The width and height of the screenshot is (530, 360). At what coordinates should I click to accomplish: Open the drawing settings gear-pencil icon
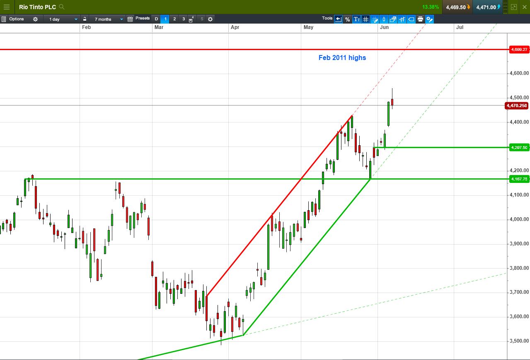pyautogui.click(x=429, y=19)
